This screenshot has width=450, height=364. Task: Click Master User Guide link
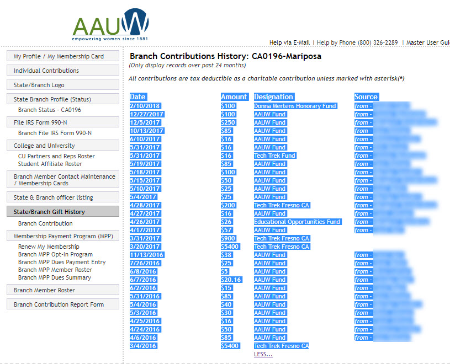click(x=428, y=42)
